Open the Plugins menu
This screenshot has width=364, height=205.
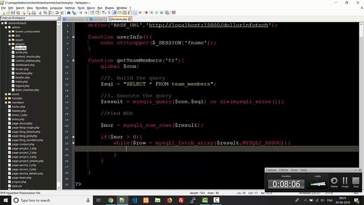tap(109, 8)
